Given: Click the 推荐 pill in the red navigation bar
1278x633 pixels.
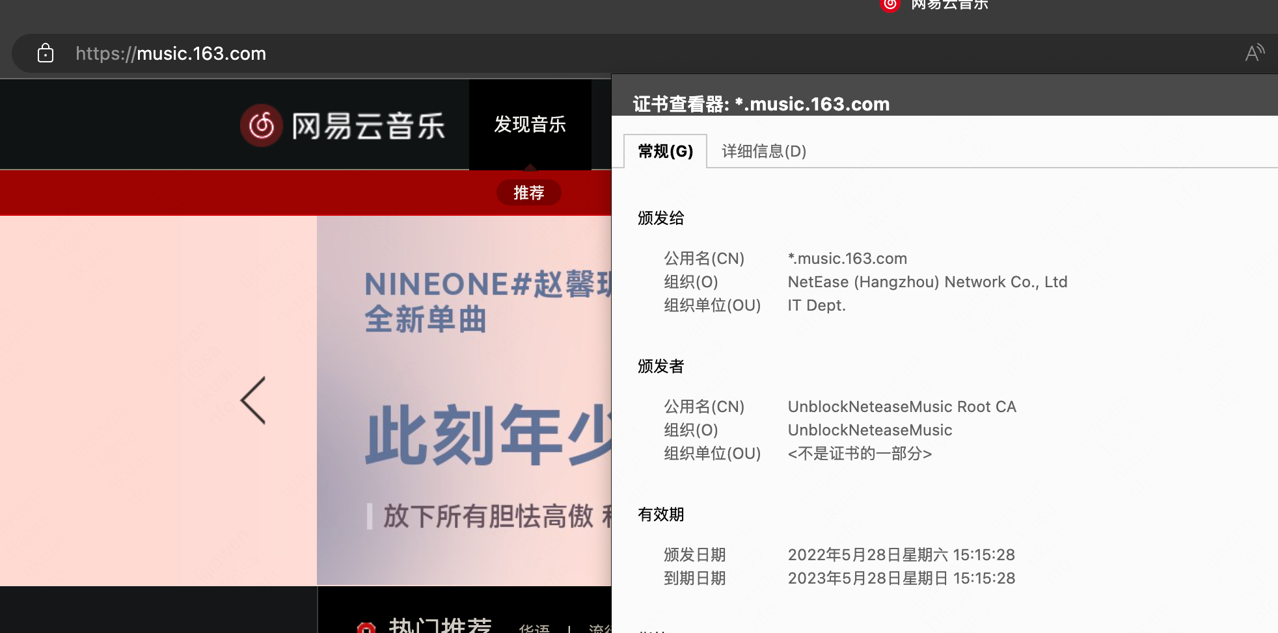Looking at the screenshot, I should [x=528, y=192].
